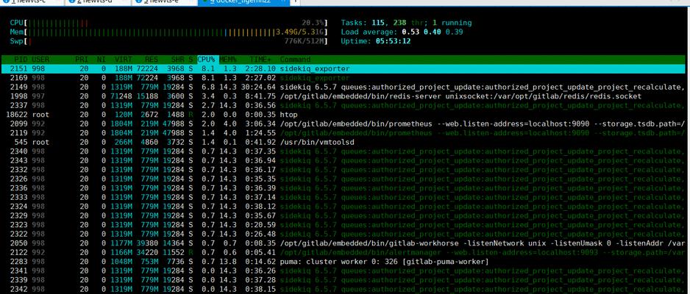Sort by the PRI column header
The image size is (690, 294).
(82, 60)
